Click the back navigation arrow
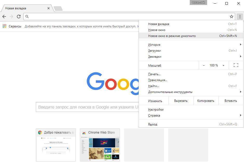The image size is (244, 162). pyautogui.click(x=4, y=17)
